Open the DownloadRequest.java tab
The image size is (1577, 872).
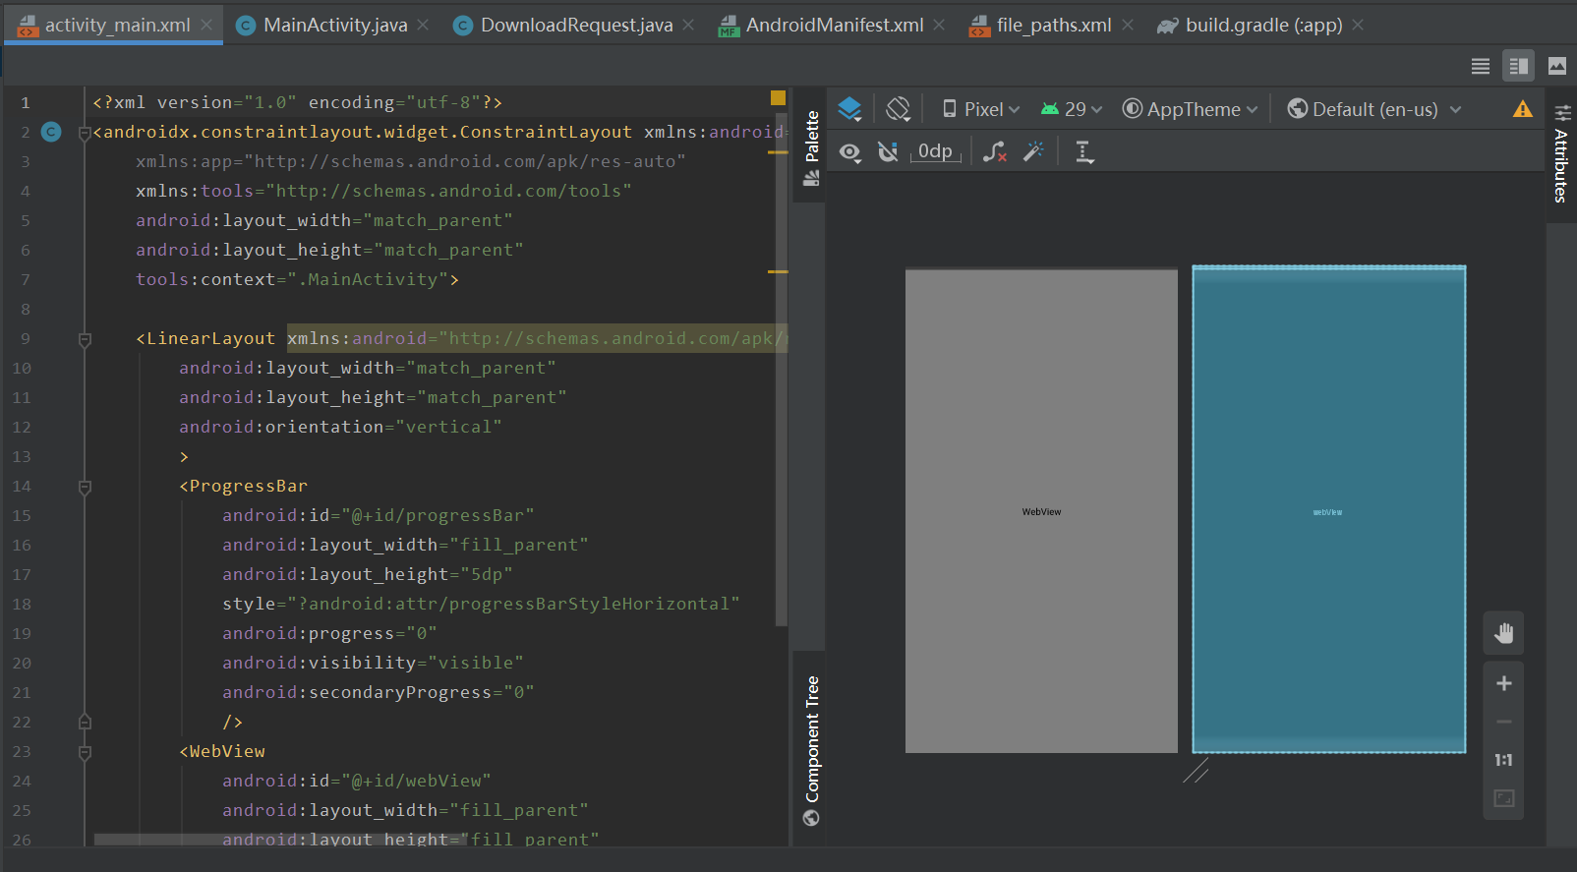(577, 25)
